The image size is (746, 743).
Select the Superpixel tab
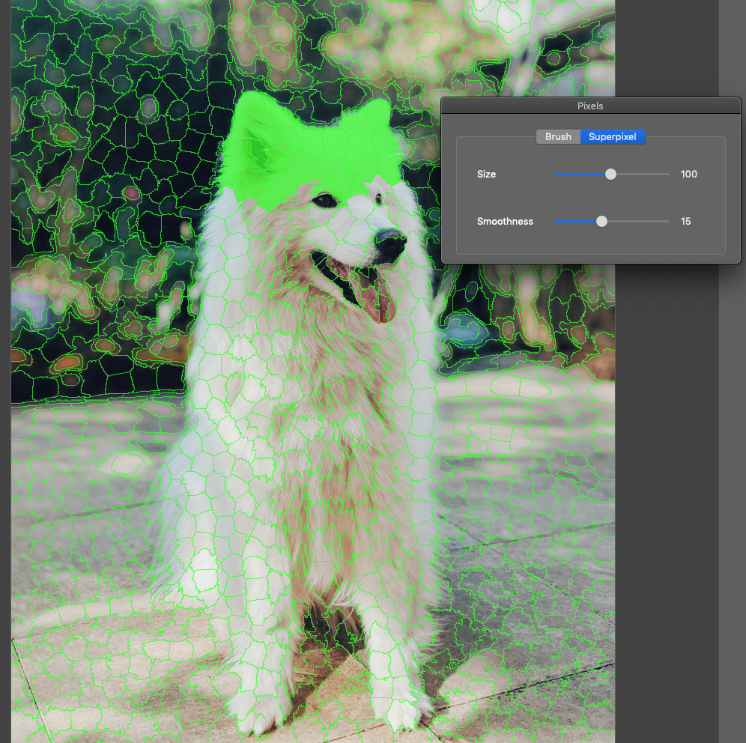click(613, 136)
